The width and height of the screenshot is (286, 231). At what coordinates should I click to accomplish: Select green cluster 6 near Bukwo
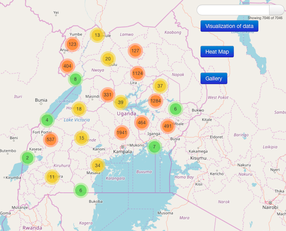click(175, 109)
